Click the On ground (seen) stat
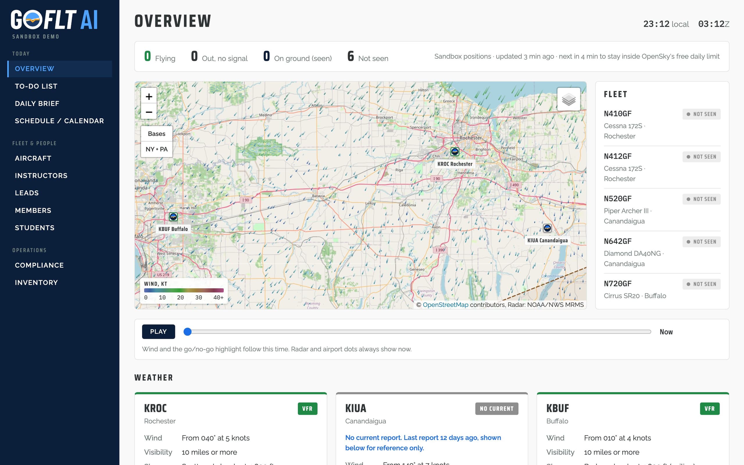Viewport: 744px width, 465px height. pyautogui.click(x=297, y=57)
